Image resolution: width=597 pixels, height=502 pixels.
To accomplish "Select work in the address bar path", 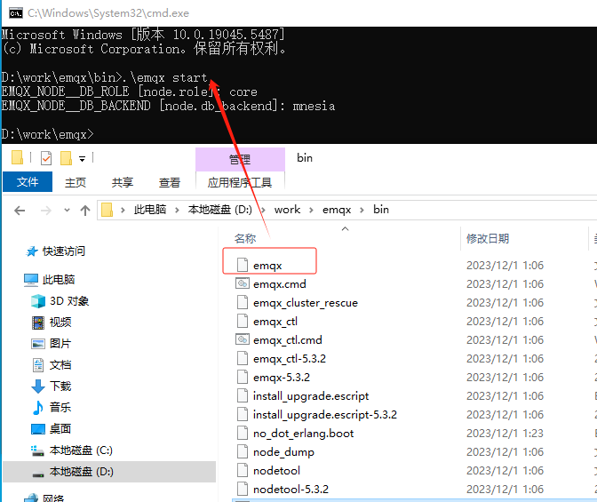I will [x=288, y=210].
